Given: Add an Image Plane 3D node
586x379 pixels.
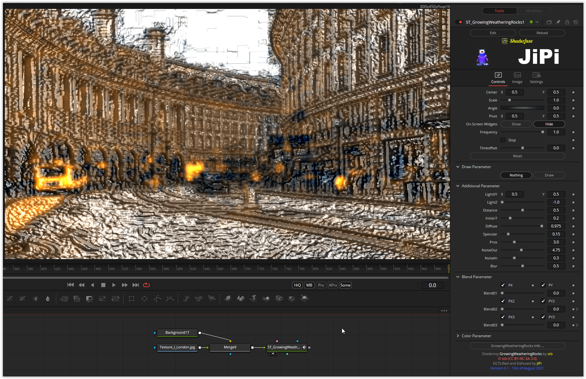Looking at the screenshot, I should [228, 299].
